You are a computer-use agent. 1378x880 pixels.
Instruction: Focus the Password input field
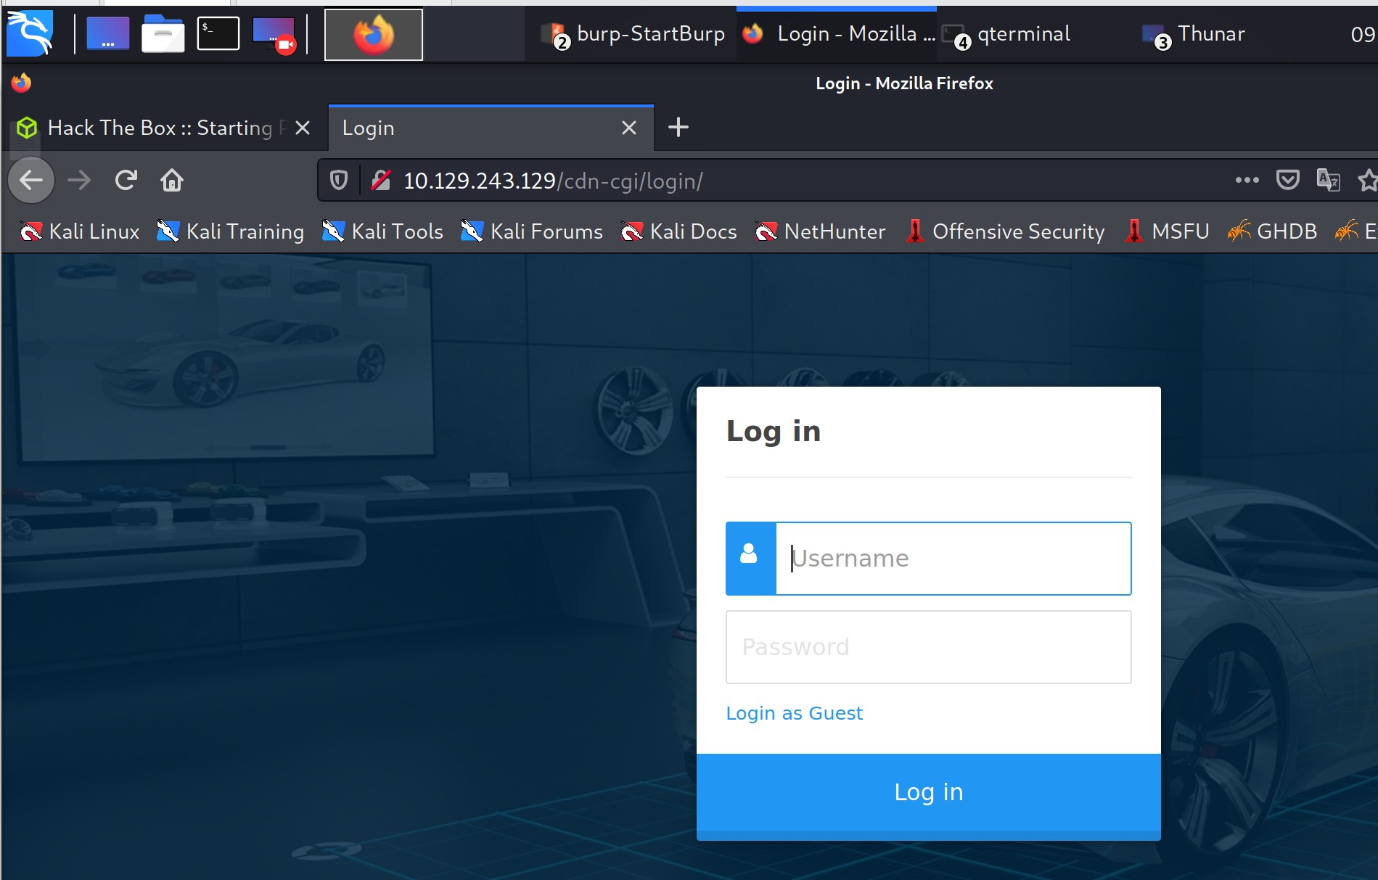coord(929,647)
